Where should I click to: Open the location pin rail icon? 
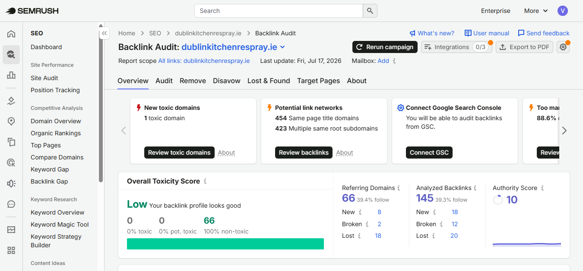coord(11,121)
